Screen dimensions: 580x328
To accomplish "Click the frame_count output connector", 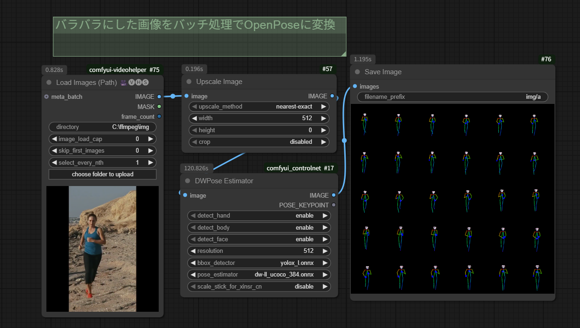I will pyautogui.click(x=159, y=116).
